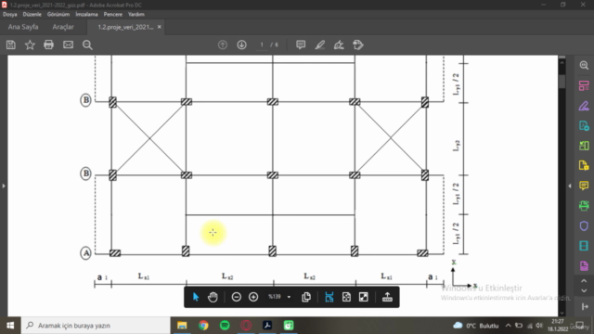Open the find text magnifier in toolbar
Image resolution: width=594 pixels, height=334 pixels.
pyautogui.click(x=87, y=45)
